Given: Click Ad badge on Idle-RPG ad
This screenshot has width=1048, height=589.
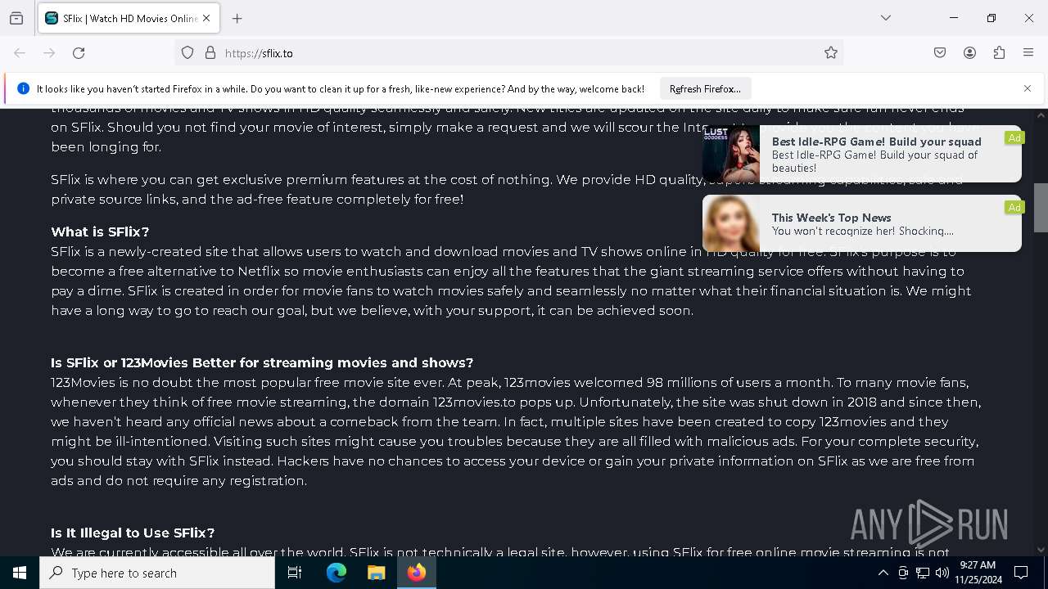Looking at the screenshot, I should click(x=1014, y=138).
